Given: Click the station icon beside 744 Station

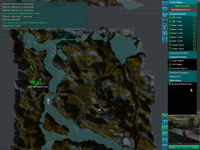Looking at the screenshot, I should (170, 64).
